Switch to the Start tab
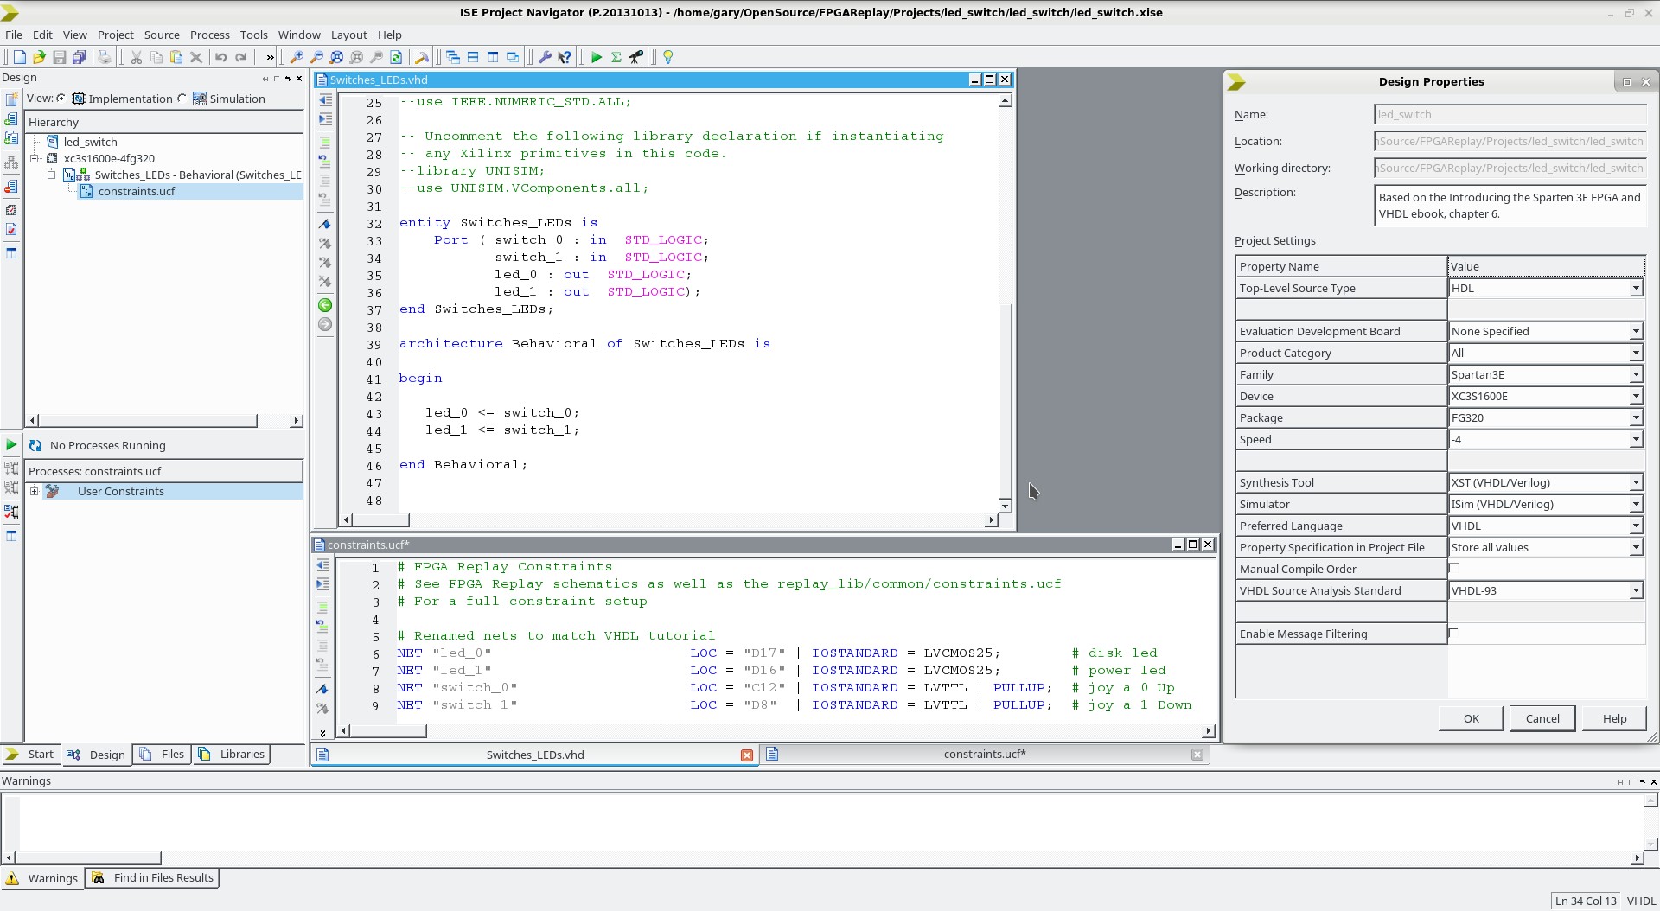 (x=31, y=754)
